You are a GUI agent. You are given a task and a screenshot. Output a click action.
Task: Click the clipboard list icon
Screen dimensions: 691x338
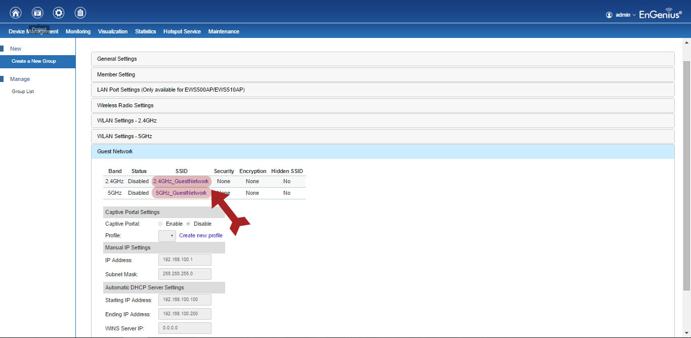coord(80,13)
